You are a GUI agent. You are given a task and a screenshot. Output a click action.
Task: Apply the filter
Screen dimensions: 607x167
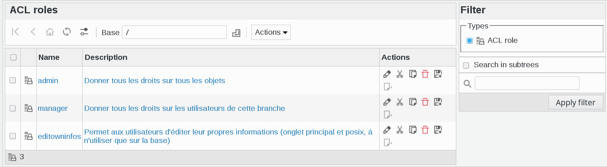click(x=576, y=102)
